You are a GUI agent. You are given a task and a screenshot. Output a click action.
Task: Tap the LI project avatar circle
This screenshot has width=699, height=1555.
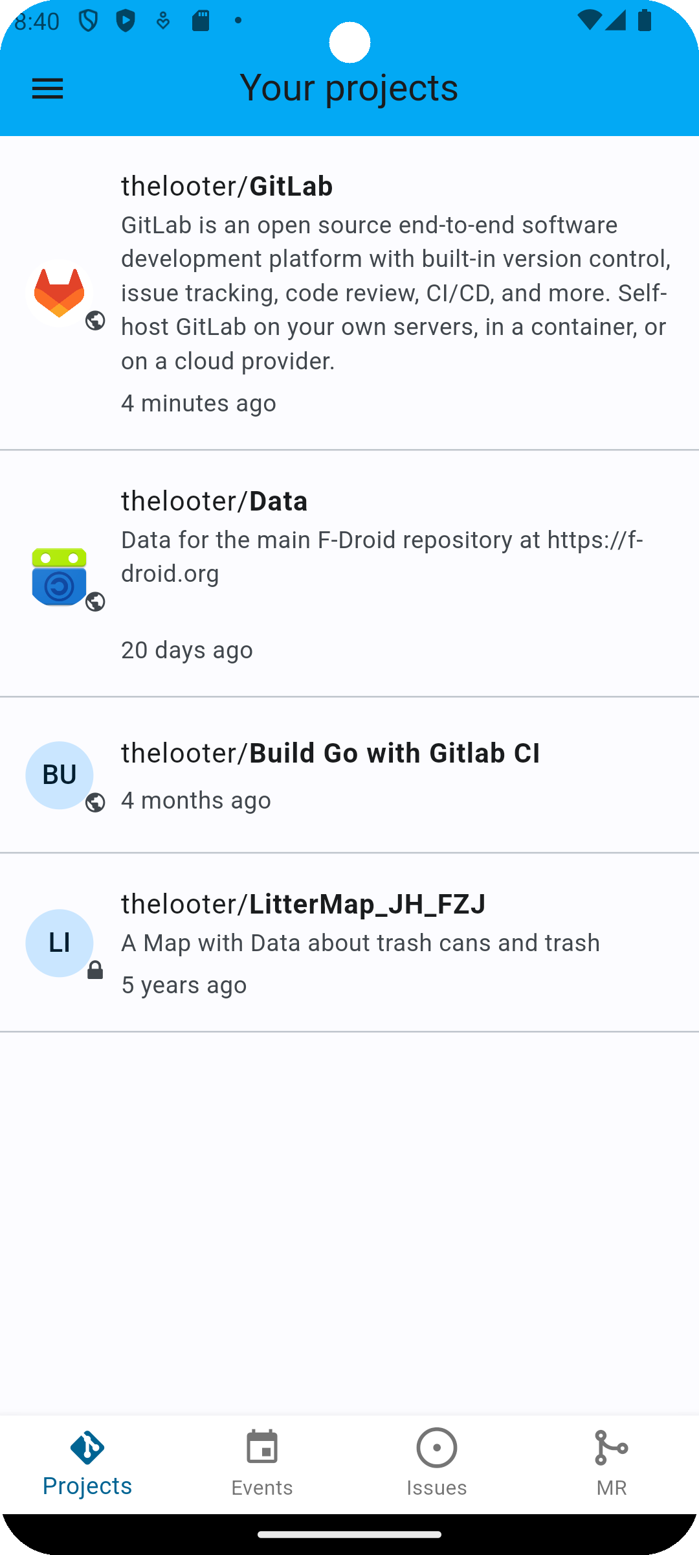59,943
